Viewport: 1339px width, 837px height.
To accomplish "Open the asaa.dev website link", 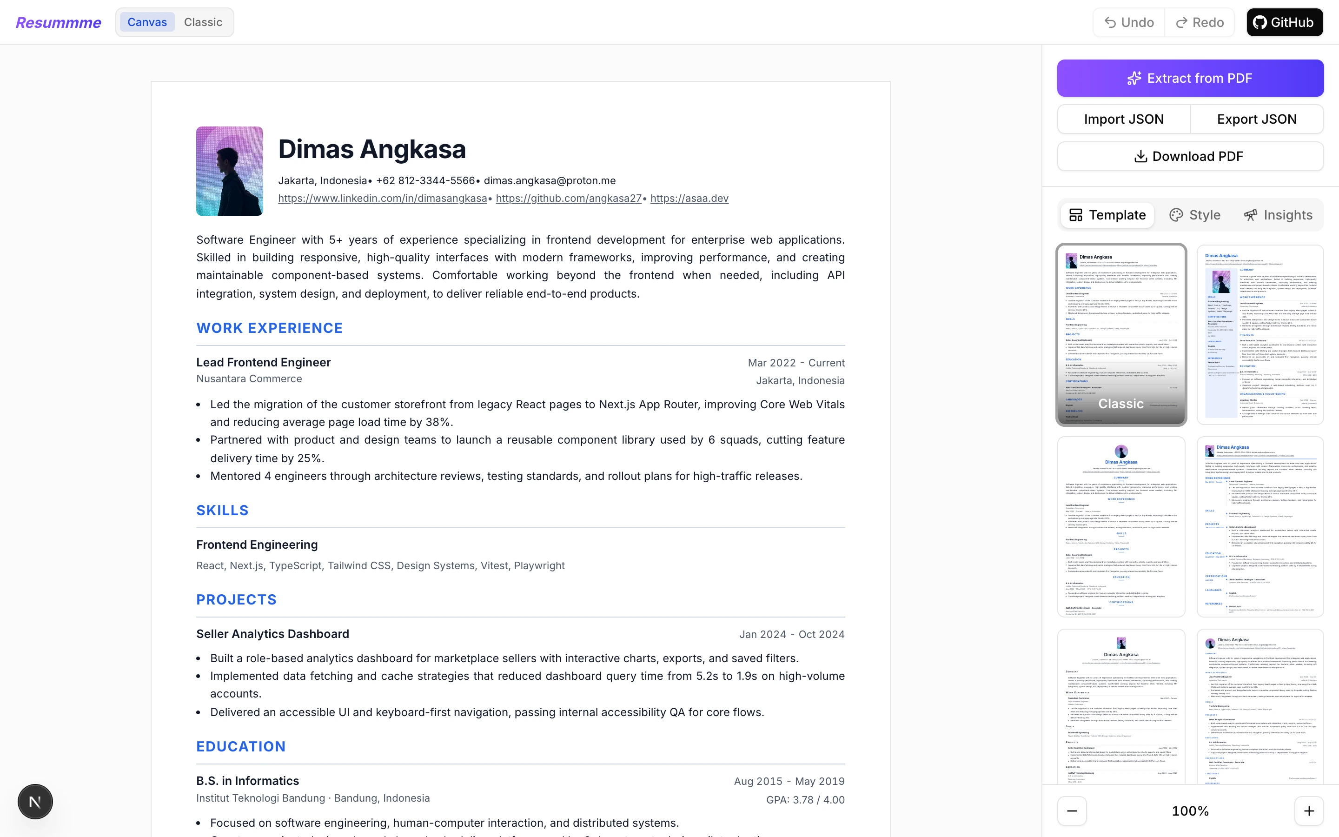I will 689,198.
